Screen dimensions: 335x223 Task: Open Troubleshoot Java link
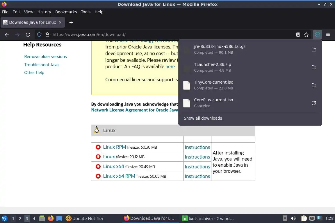[x=41, y=65]
